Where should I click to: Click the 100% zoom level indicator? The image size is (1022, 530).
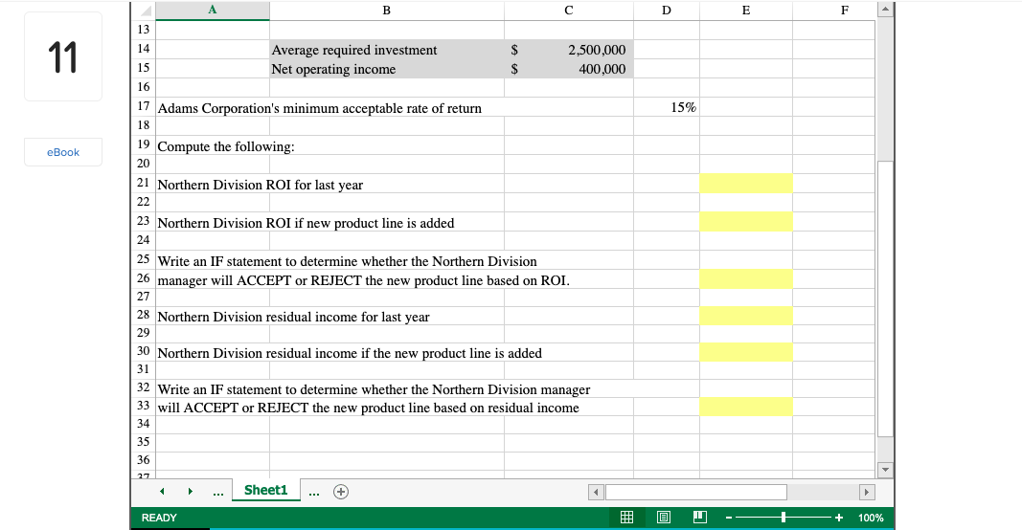click(871, 518)
